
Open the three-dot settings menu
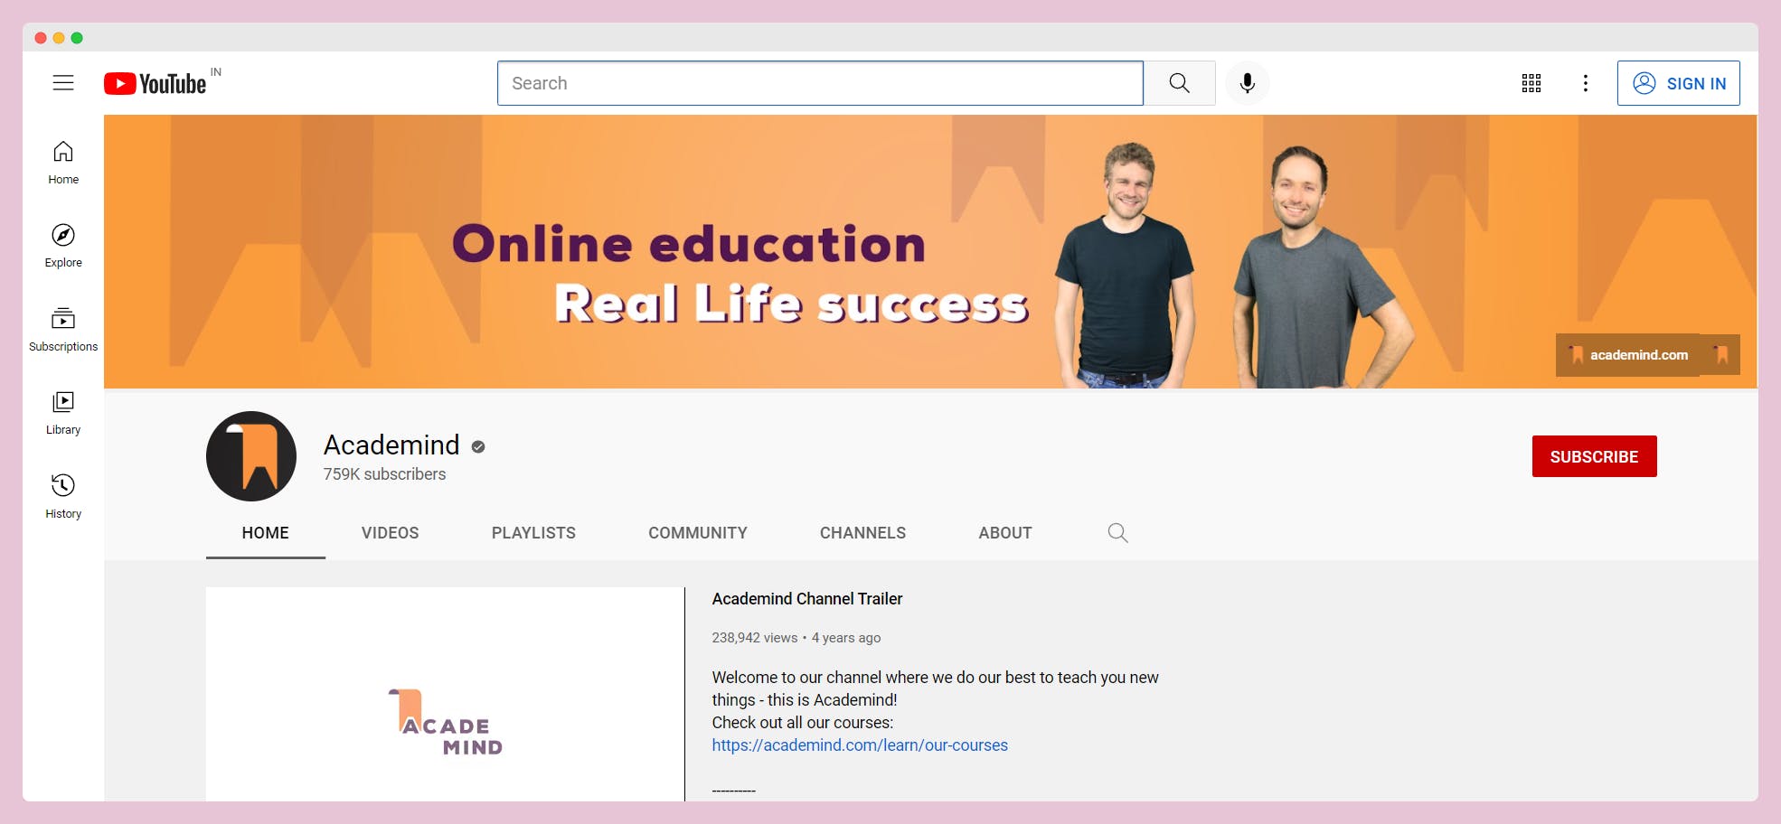click(x=1586, y=83)
